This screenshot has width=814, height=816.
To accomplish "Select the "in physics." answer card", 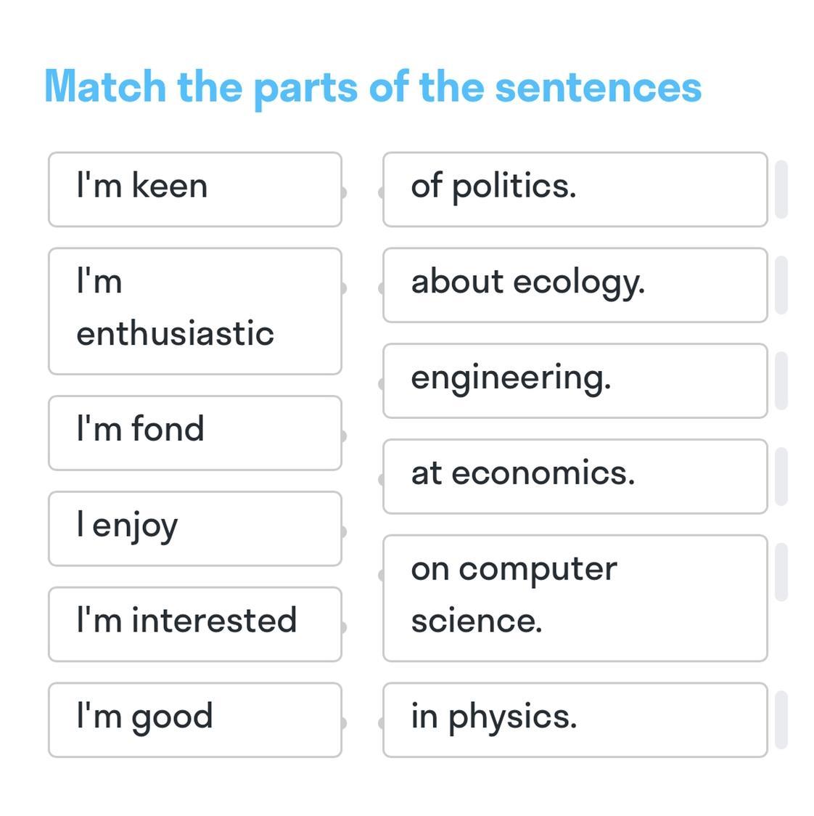I will click(575, 720).
